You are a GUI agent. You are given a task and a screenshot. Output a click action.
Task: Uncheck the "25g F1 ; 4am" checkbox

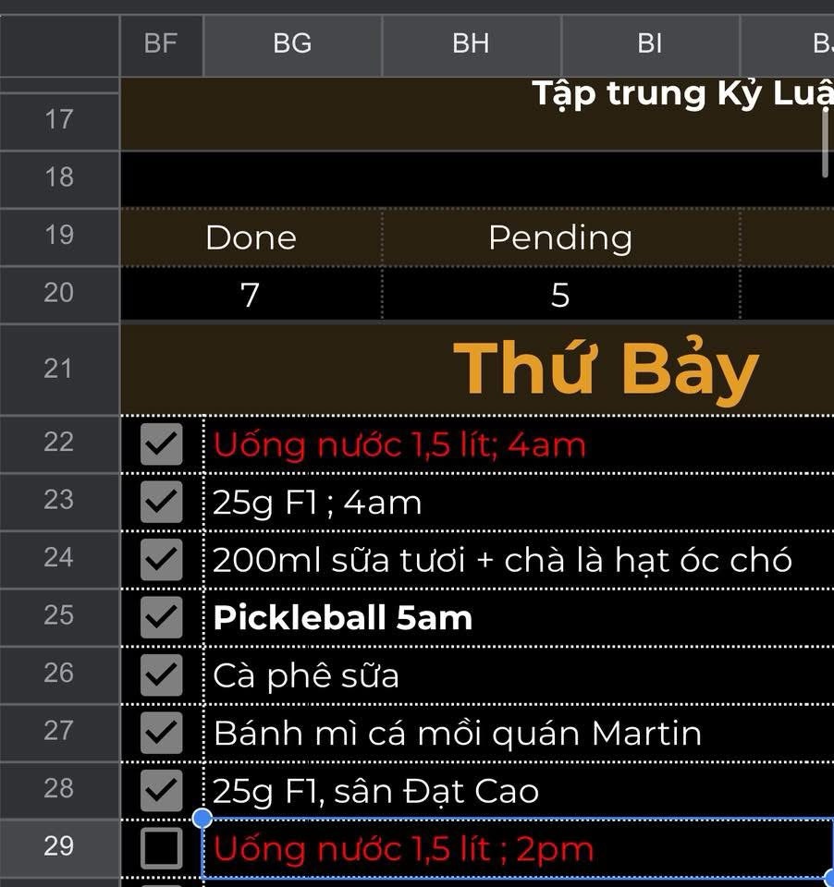[x=162, y=502]
